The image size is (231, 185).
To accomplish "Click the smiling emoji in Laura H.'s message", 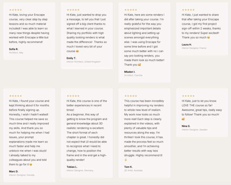I will click(208, 37).
